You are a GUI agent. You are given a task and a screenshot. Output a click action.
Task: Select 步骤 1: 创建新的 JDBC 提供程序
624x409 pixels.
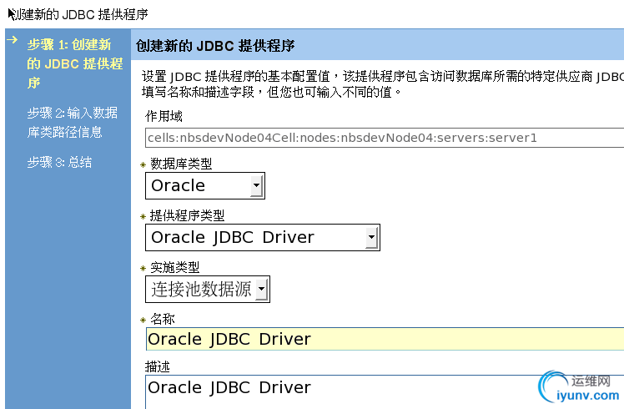click(x=75, y=63)
